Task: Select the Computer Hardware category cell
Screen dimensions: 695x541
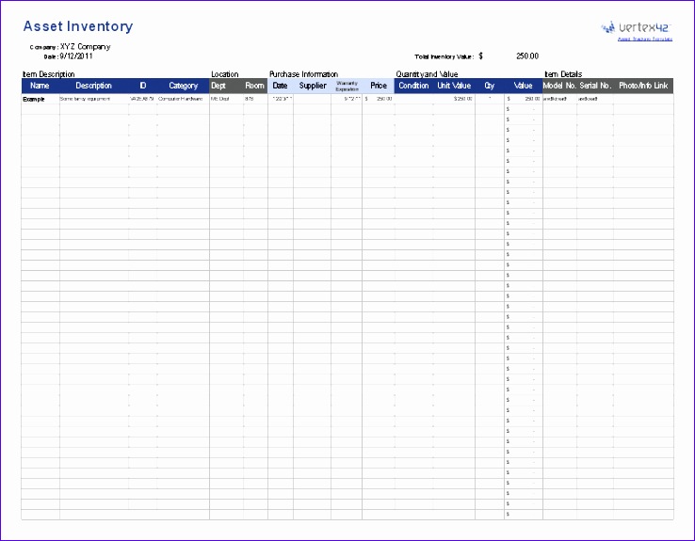Action: click(x=183, y=99)
